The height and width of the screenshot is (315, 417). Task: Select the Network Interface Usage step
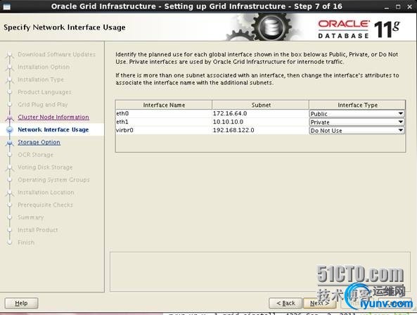tap(53, 129)
